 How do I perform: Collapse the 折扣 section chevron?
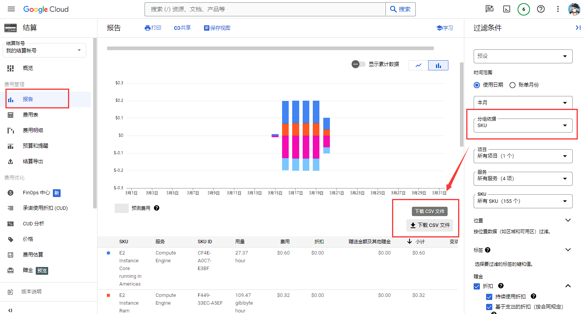coord(568,286)
